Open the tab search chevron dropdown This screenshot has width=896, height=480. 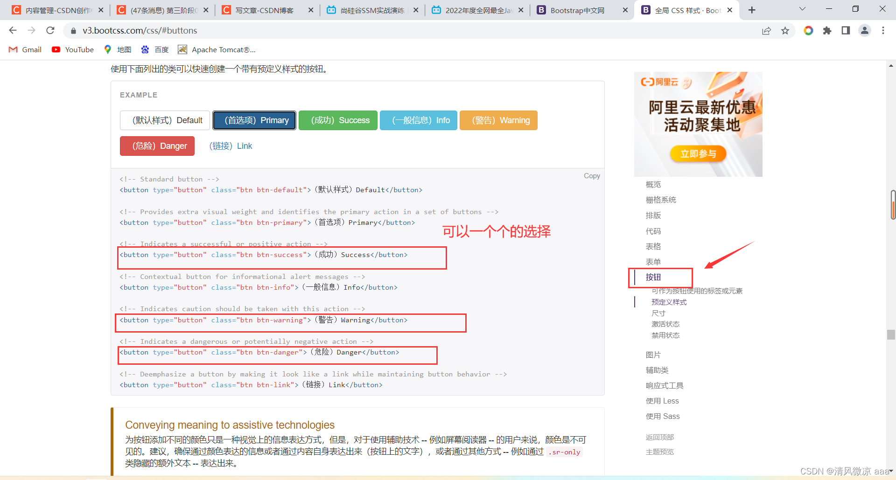point(802,9)
